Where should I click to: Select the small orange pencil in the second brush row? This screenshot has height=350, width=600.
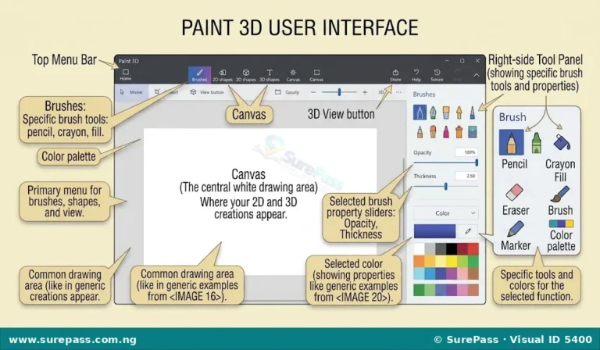pos(420,132)
